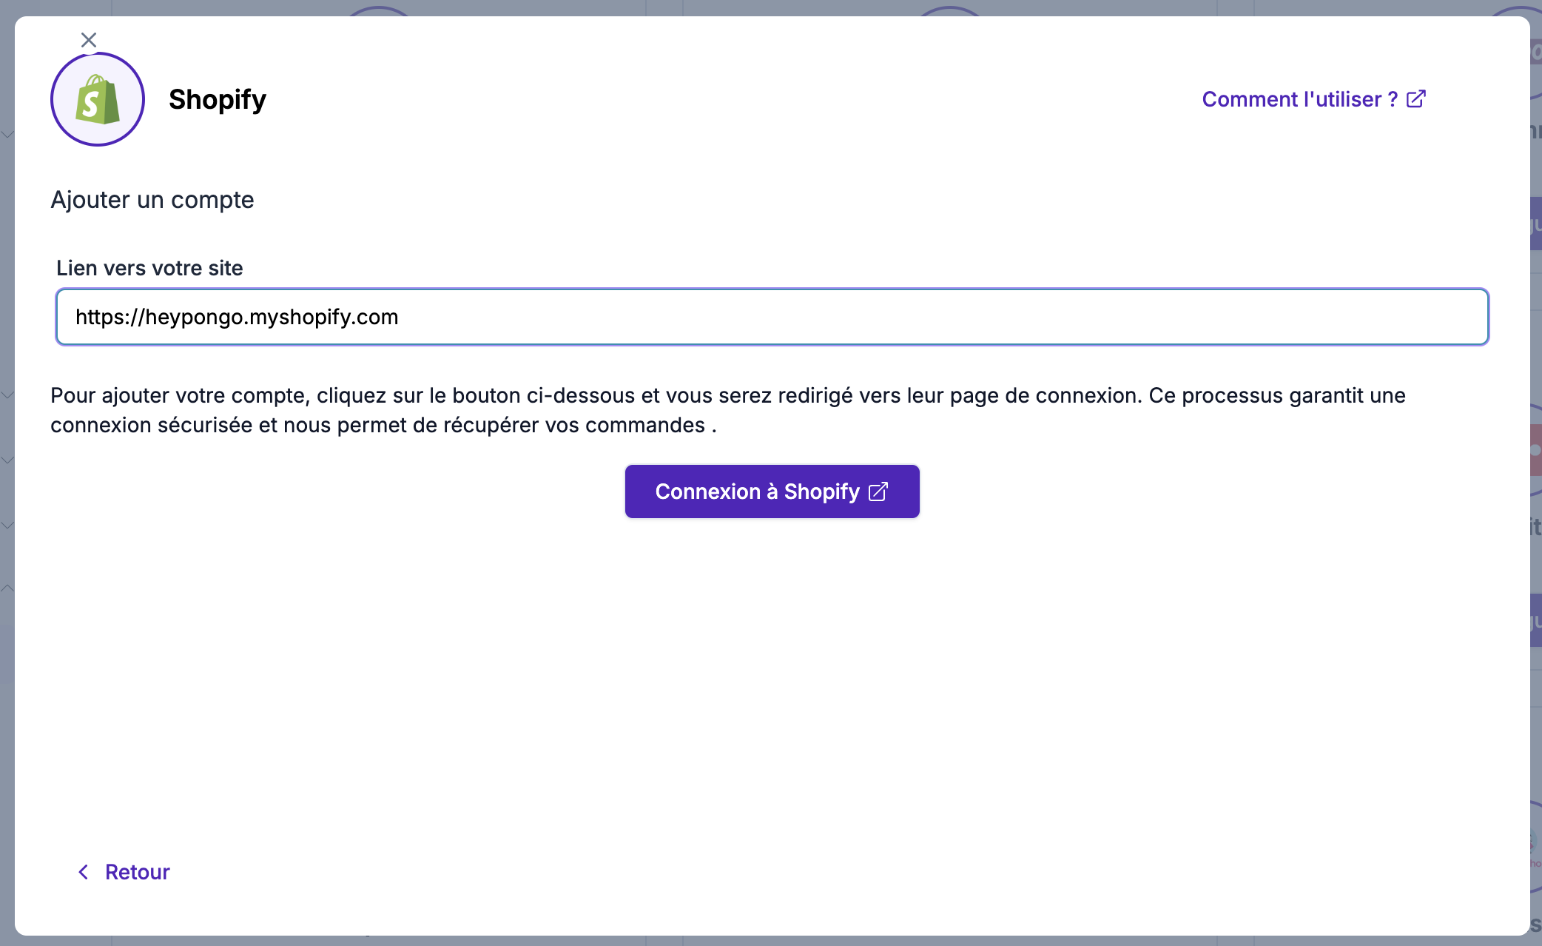Click the heypongo.myshopify.com URL text
The image size is (1542, 946).
(237, 317)
